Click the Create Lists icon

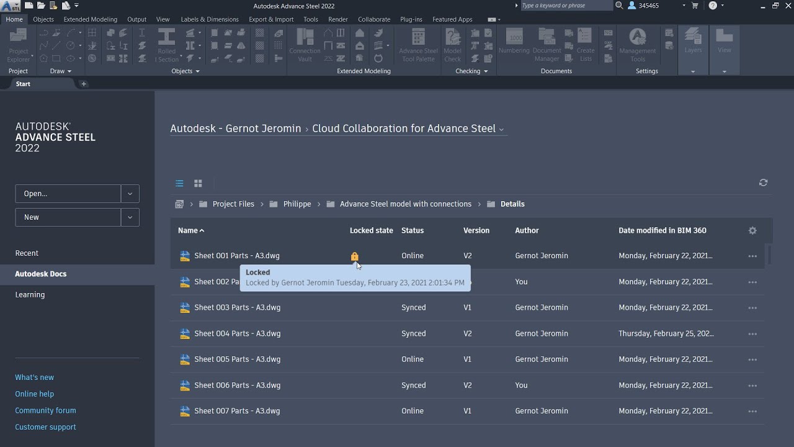pyautogui.click(x=586, y=45)
